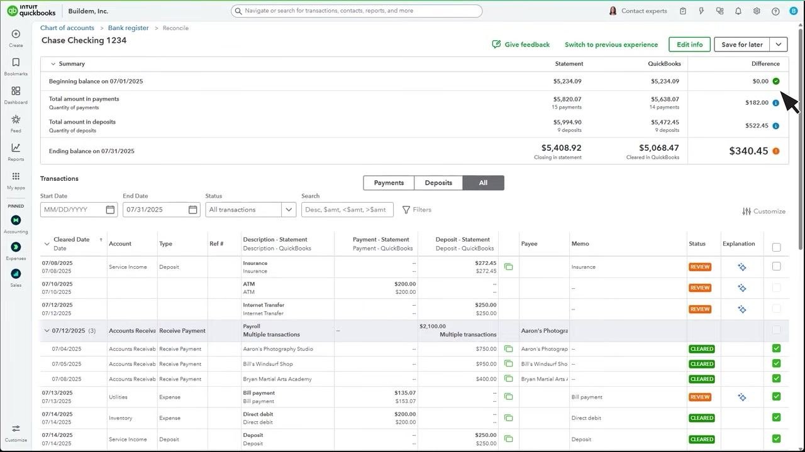Open AI explanation for Insurance row
The width and height of the screenshot is (805, 452).
(742, 267)
